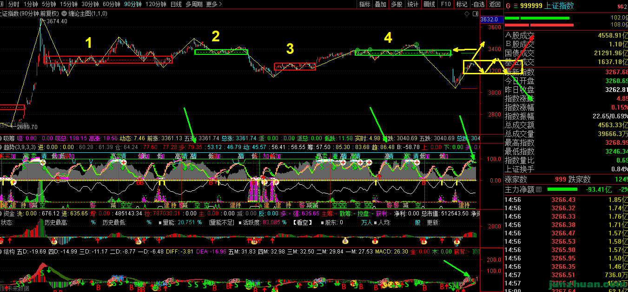Expand the 缠论主图 indicator dropdown arrow
Viewport: 628px width, 292px height.
(64, 14)
